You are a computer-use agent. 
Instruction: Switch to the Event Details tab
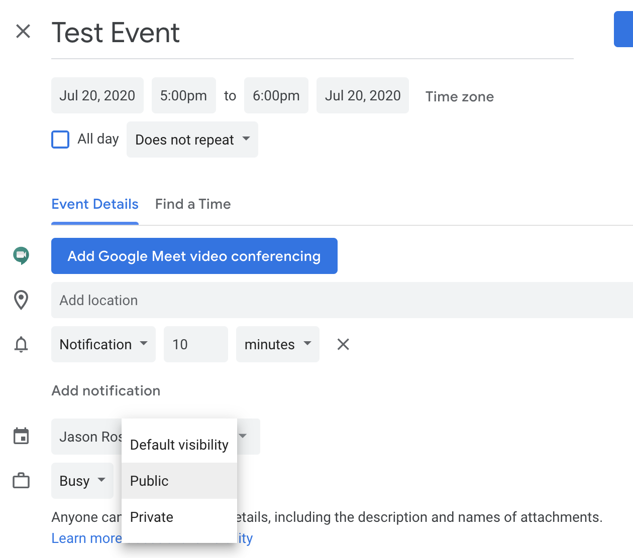(x=95, y=204)
